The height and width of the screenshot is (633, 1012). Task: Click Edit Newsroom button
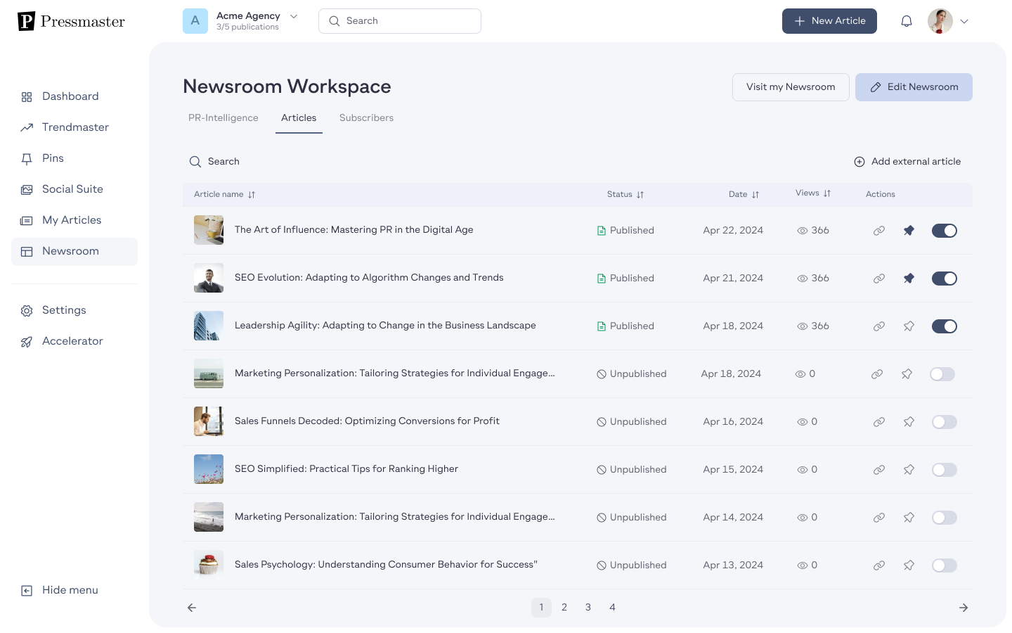(x=914, y=87)
